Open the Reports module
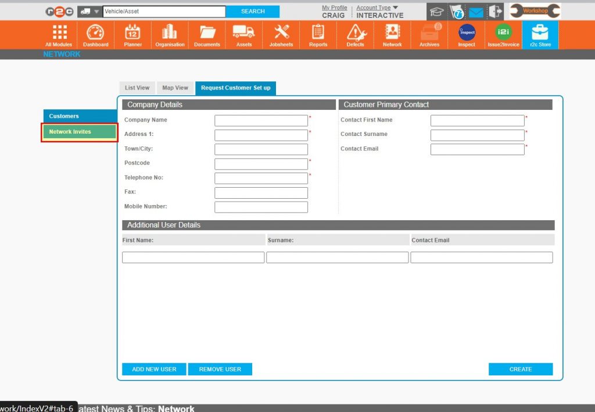Image resolution: width=595 pixels, height=412 pixels. [x=318, y=35]
